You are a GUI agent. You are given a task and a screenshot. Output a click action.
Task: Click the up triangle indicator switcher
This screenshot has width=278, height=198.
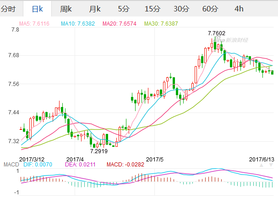coord(262,165)
